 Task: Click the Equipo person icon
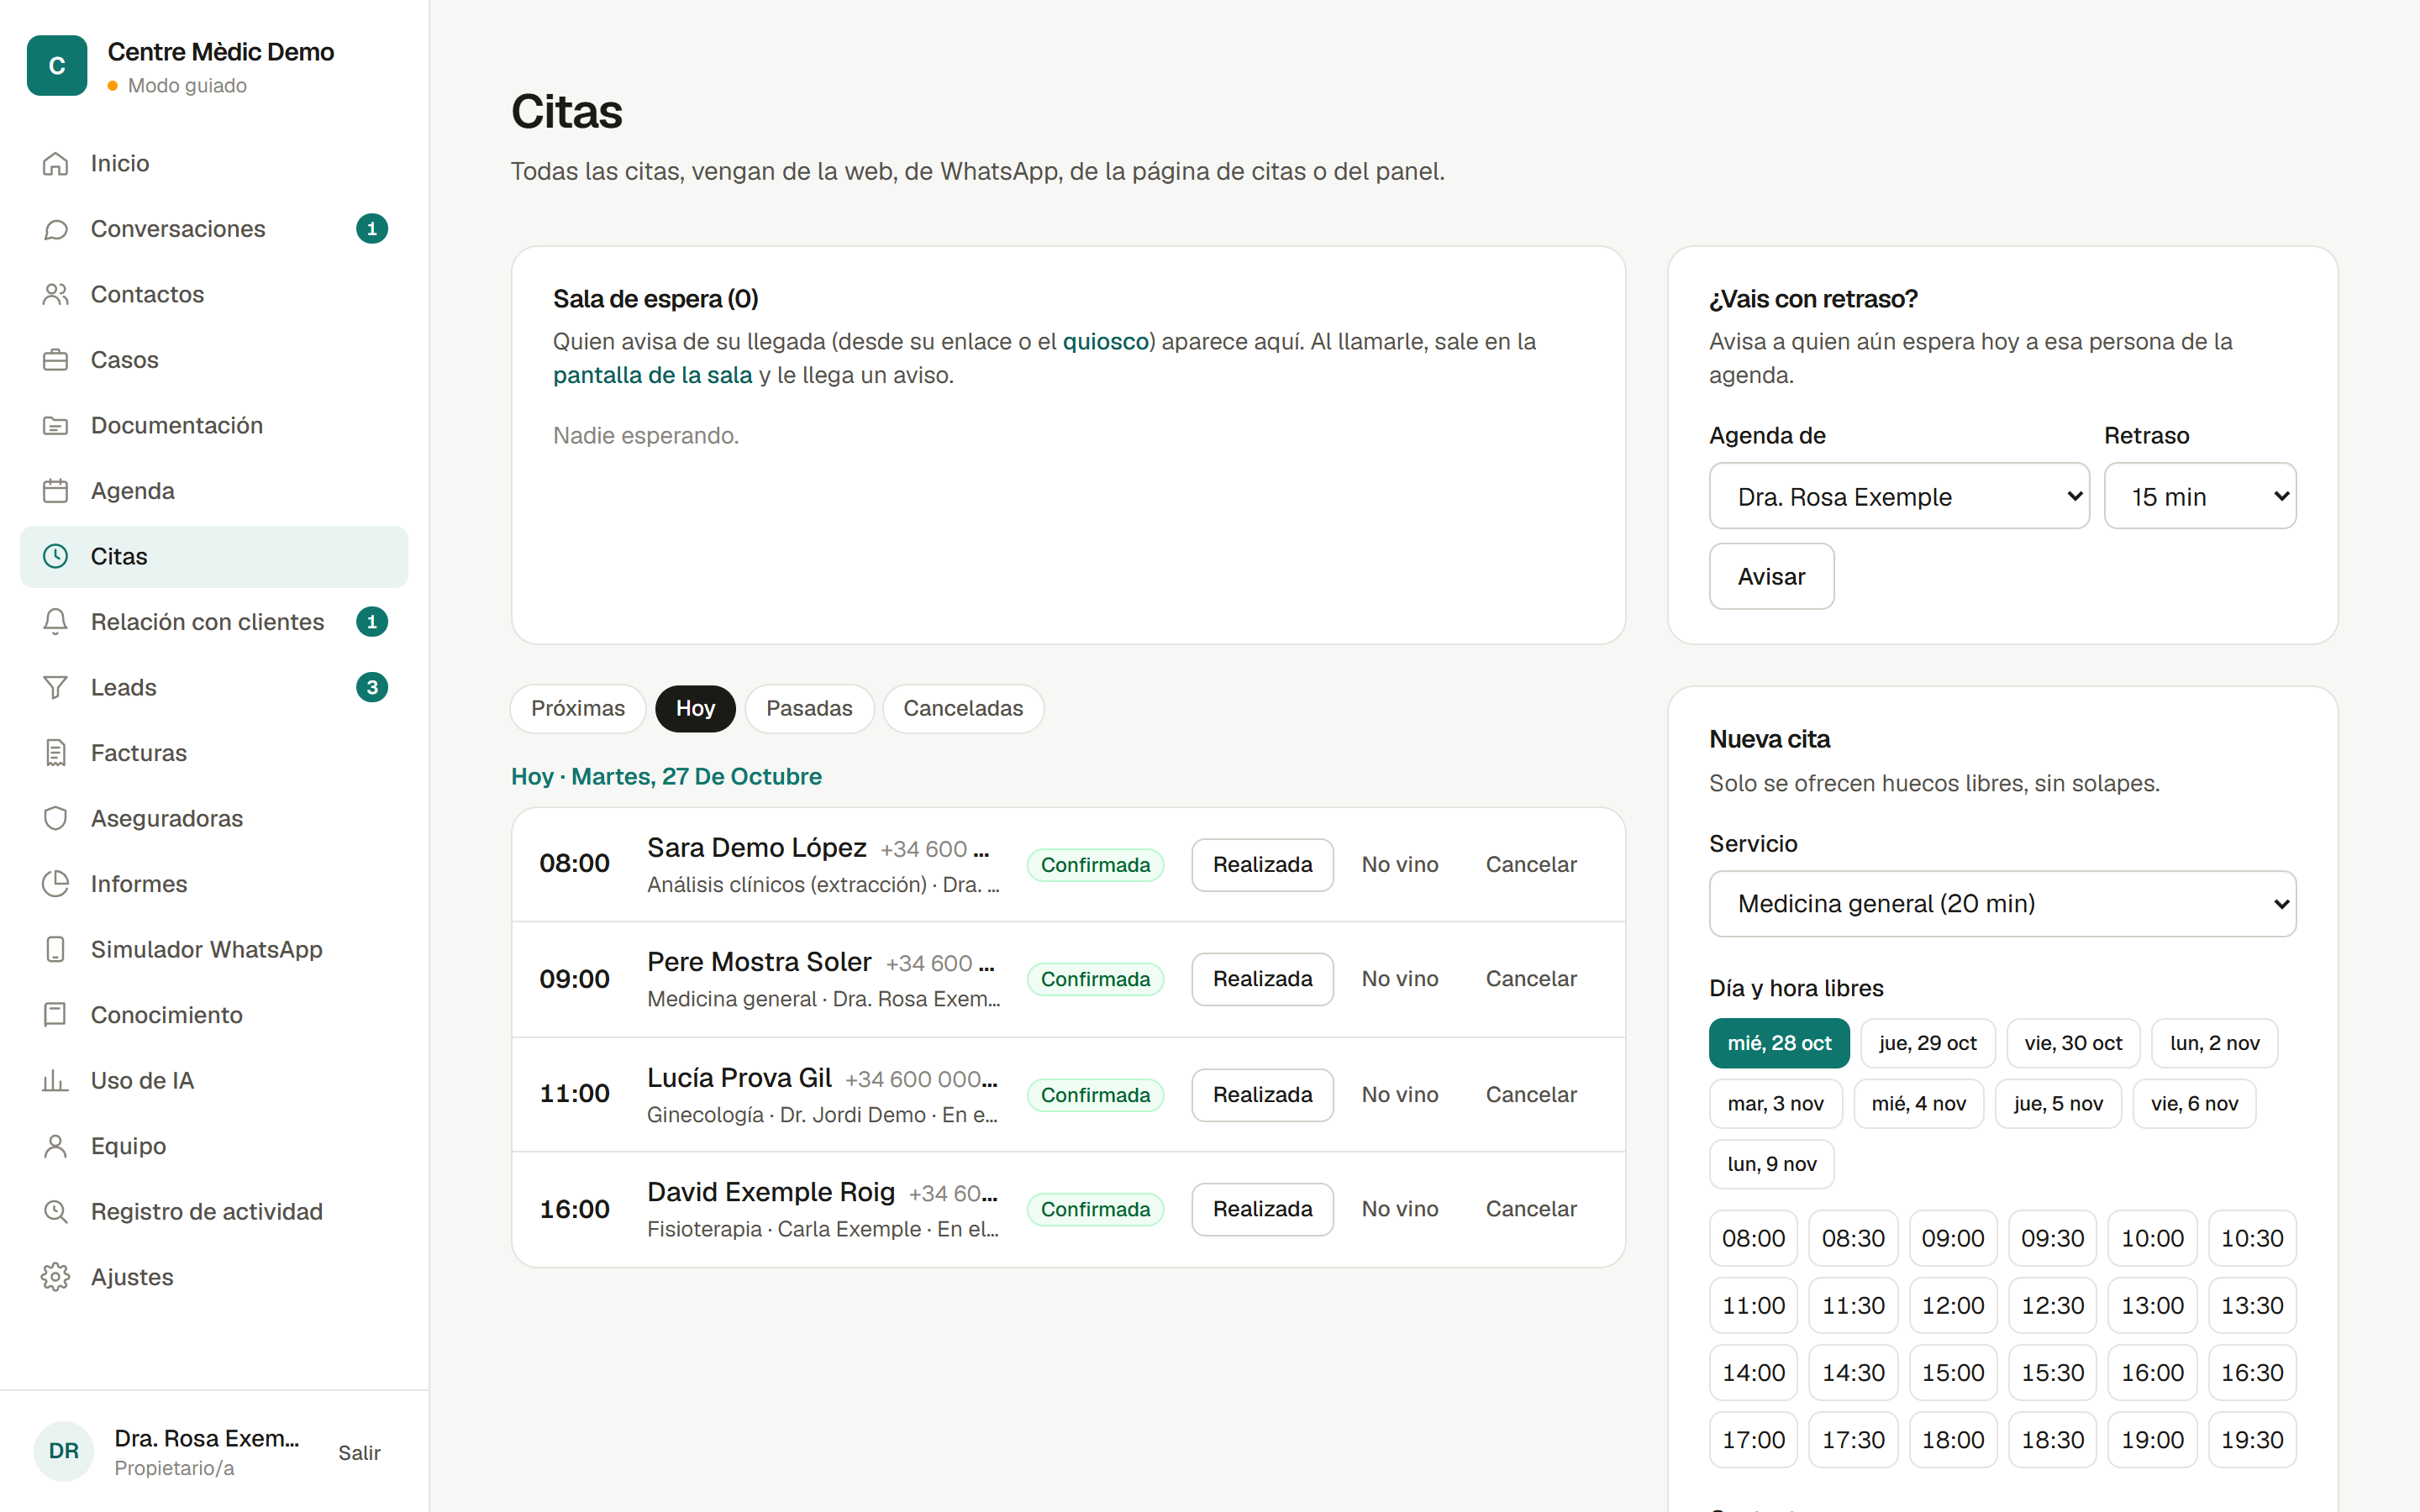[56, 1146]
